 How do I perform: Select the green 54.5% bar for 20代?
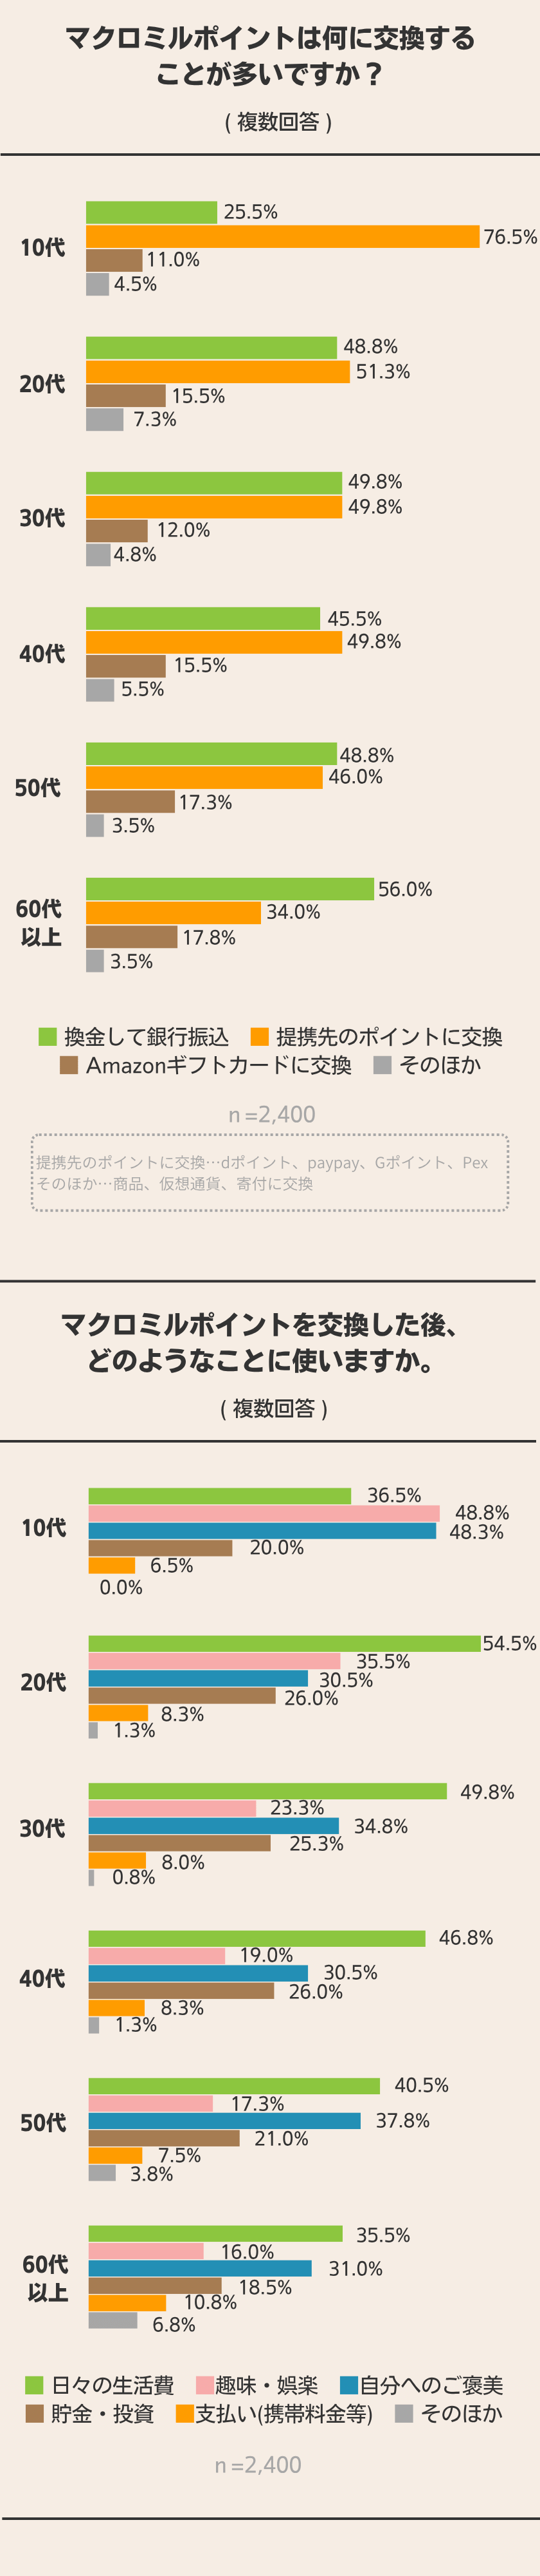click(x=285, y=1643)
